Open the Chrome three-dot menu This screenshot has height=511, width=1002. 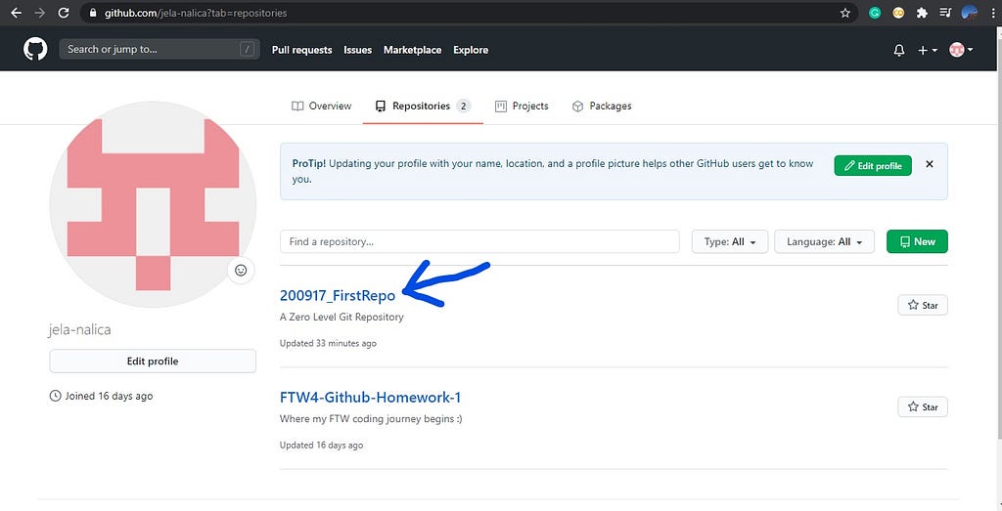(991, 13)
